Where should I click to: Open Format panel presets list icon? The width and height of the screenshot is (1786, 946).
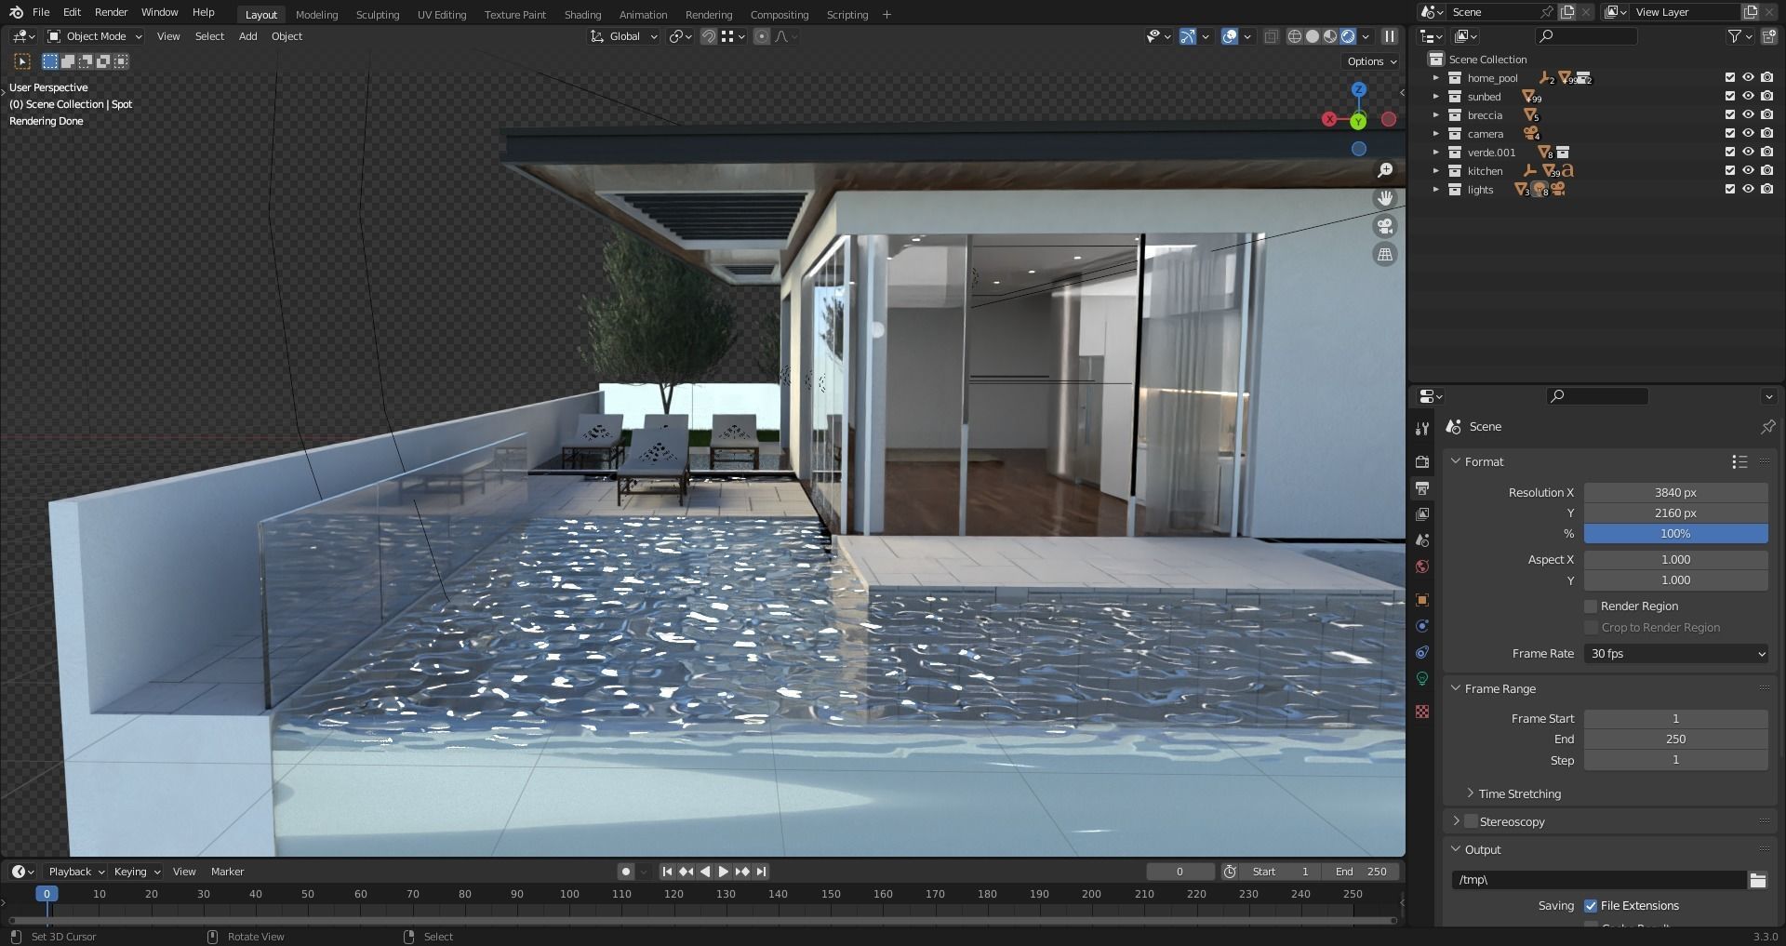[1739, 461]
